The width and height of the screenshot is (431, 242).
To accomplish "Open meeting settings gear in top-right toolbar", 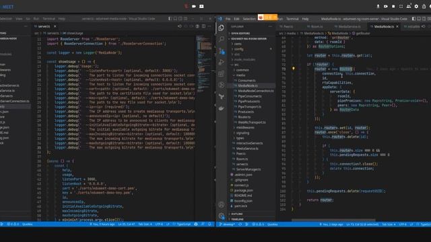I will (416, 6).
